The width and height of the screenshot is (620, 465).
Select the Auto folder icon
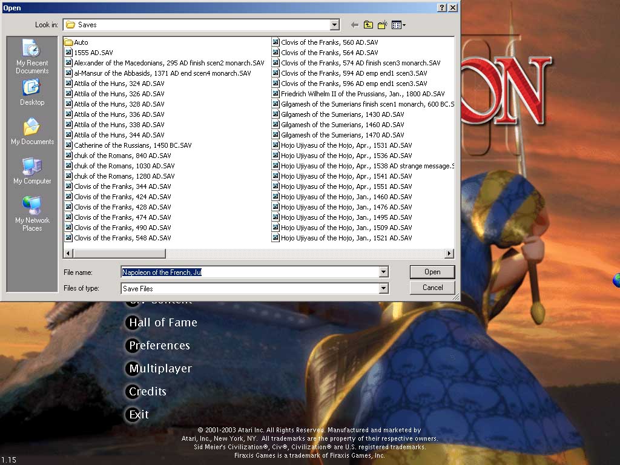[68, 42]
